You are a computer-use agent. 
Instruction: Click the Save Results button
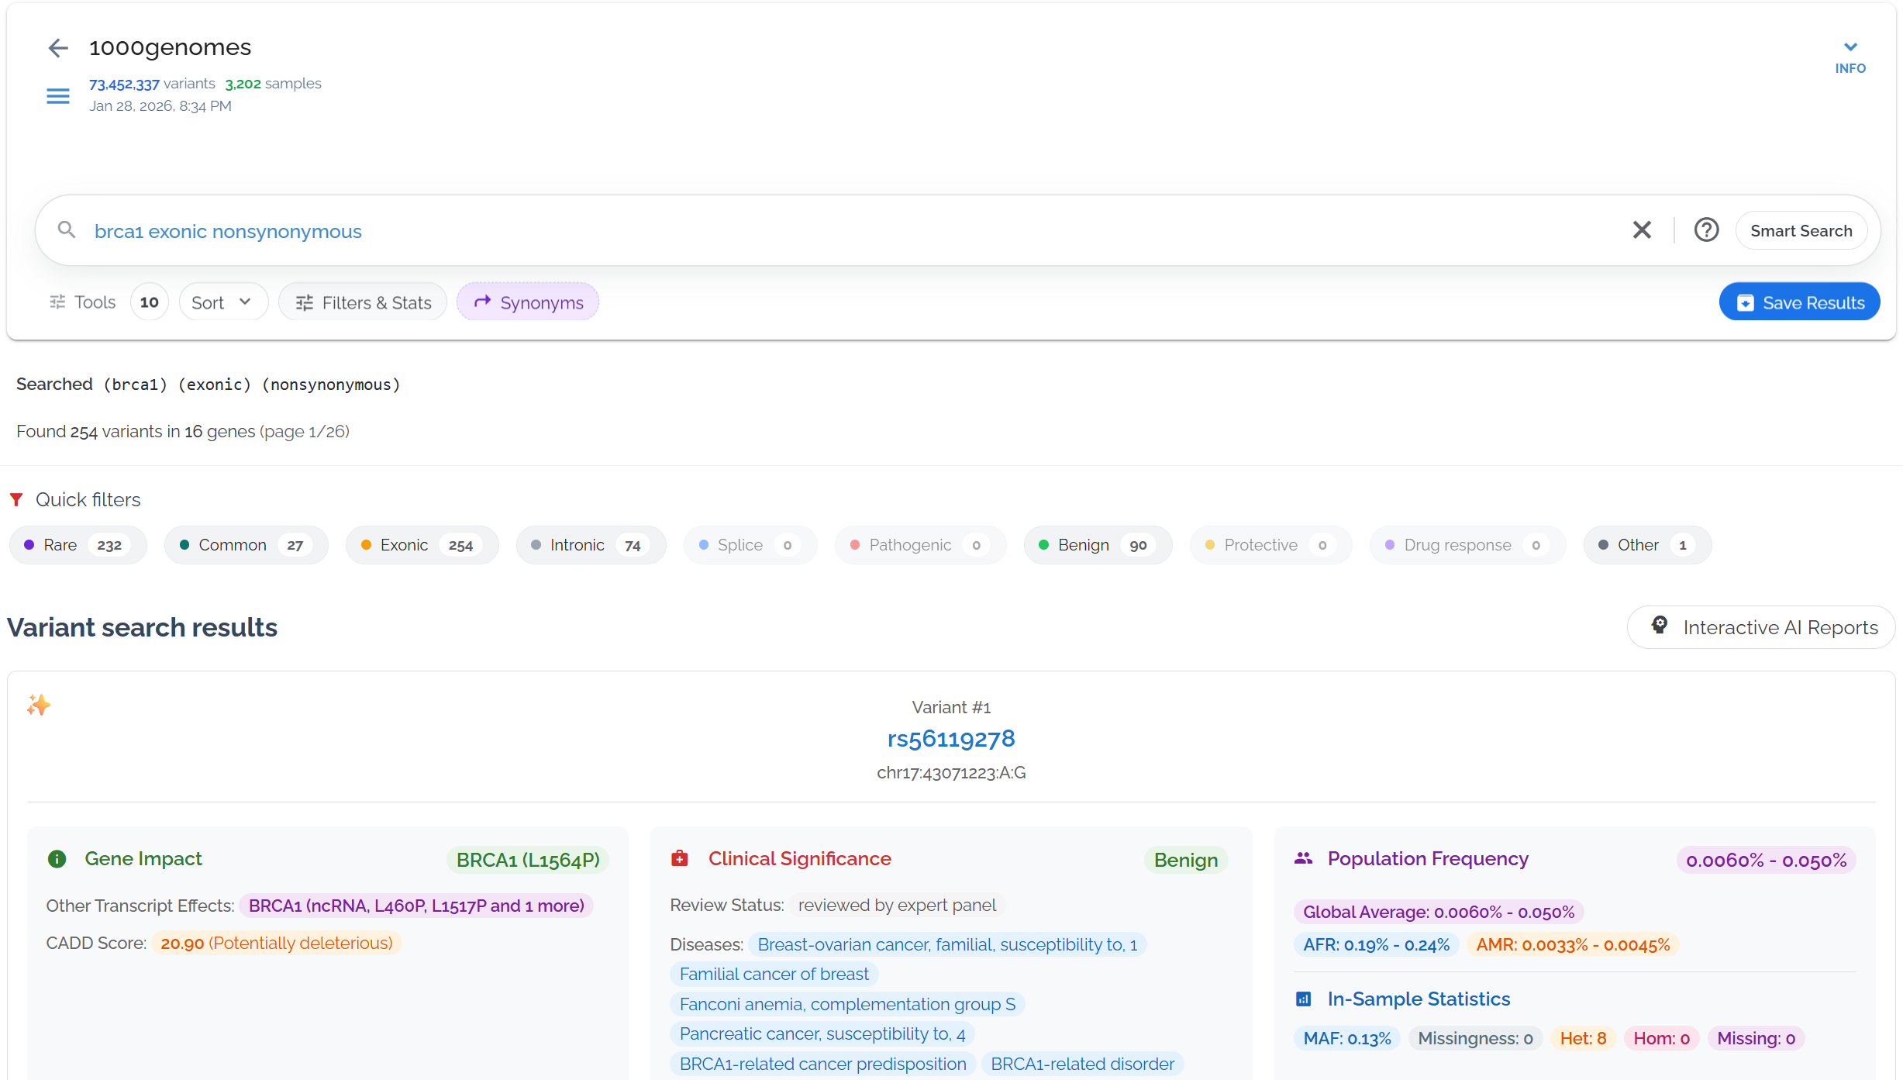tap(1799, 302)
